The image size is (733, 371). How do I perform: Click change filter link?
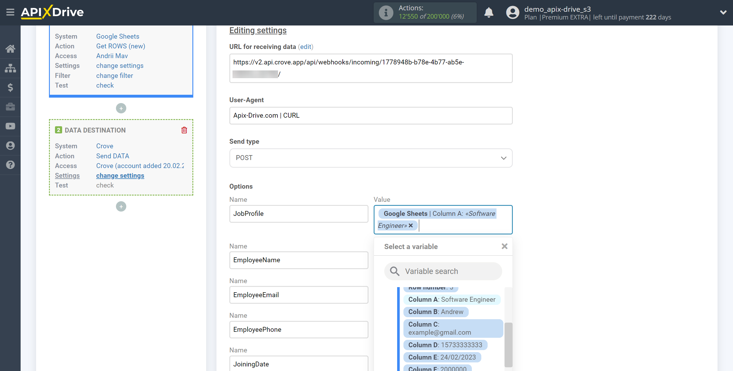(115, 76)
